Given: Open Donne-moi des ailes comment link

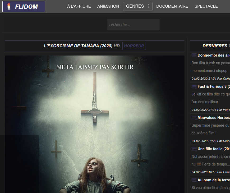Looking at the screenshot, I should coord(214,55).
